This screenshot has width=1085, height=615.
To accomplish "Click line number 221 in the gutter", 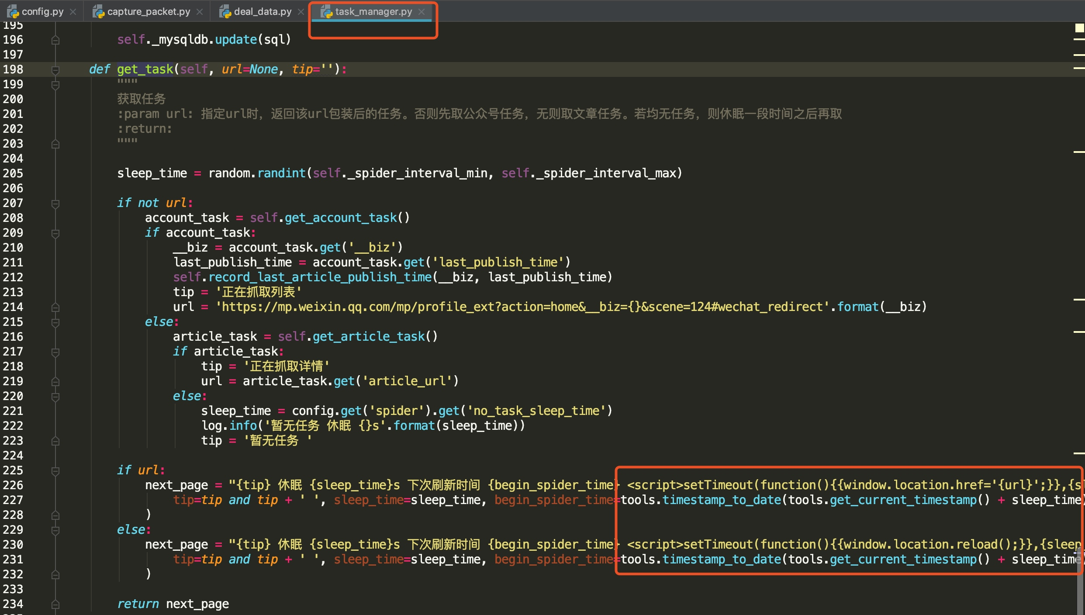I will 13,411.
